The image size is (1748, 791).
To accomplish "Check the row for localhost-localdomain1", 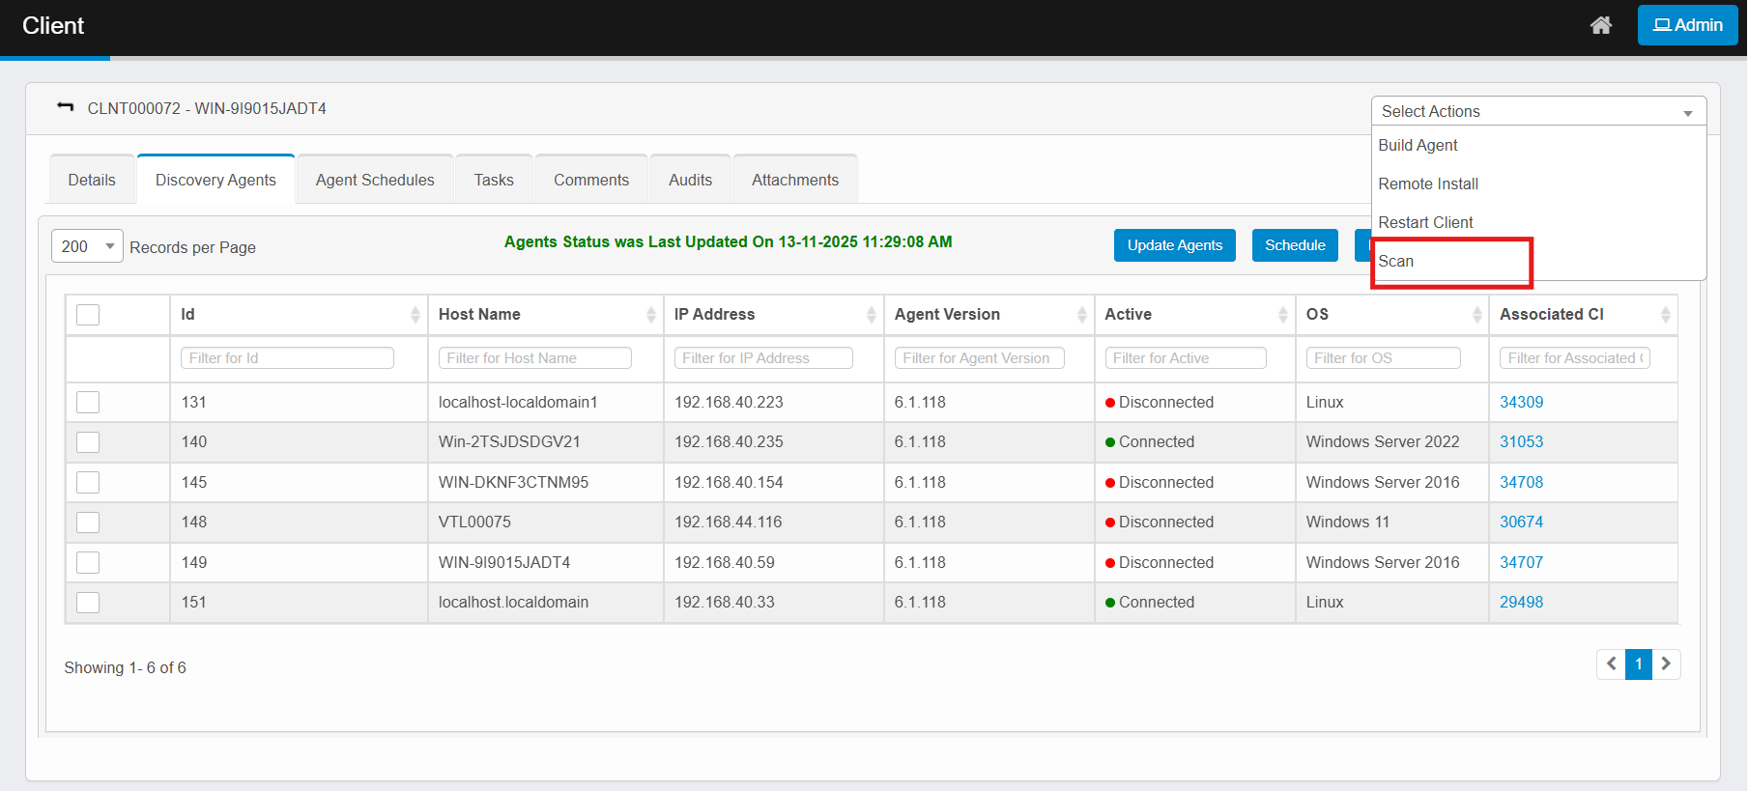I will 88,403.
